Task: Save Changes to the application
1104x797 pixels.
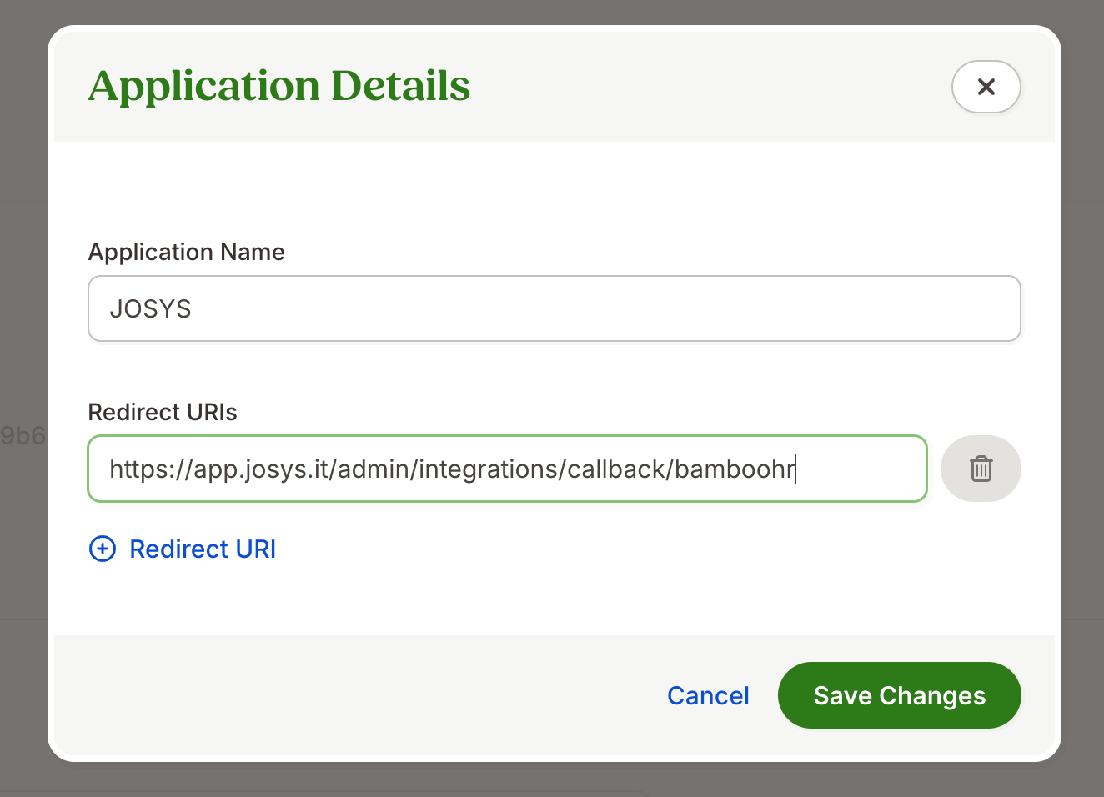Action: coord(899,695)
